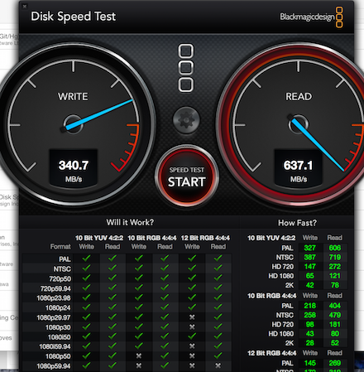The width and height of the screenshot is (364, 372).
Task: Click the Speed Test Start button
Action: coord(187,176)
